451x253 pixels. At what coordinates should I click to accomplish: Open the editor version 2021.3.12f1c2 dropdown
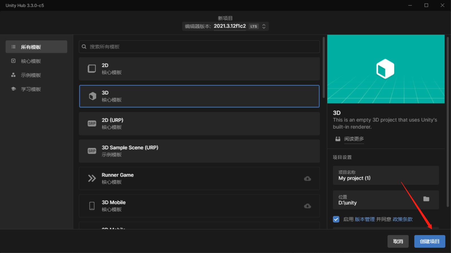click(x=225, y=26)
